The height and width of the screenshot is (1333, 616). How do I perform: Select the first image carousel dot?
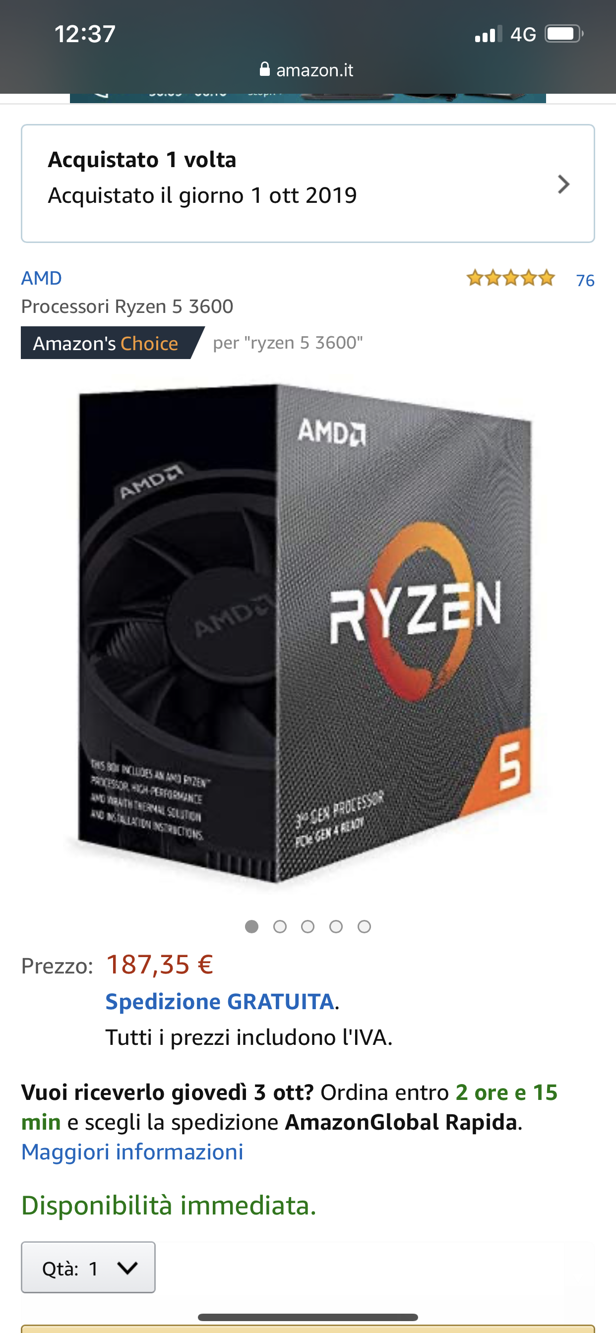click(251, 926)
